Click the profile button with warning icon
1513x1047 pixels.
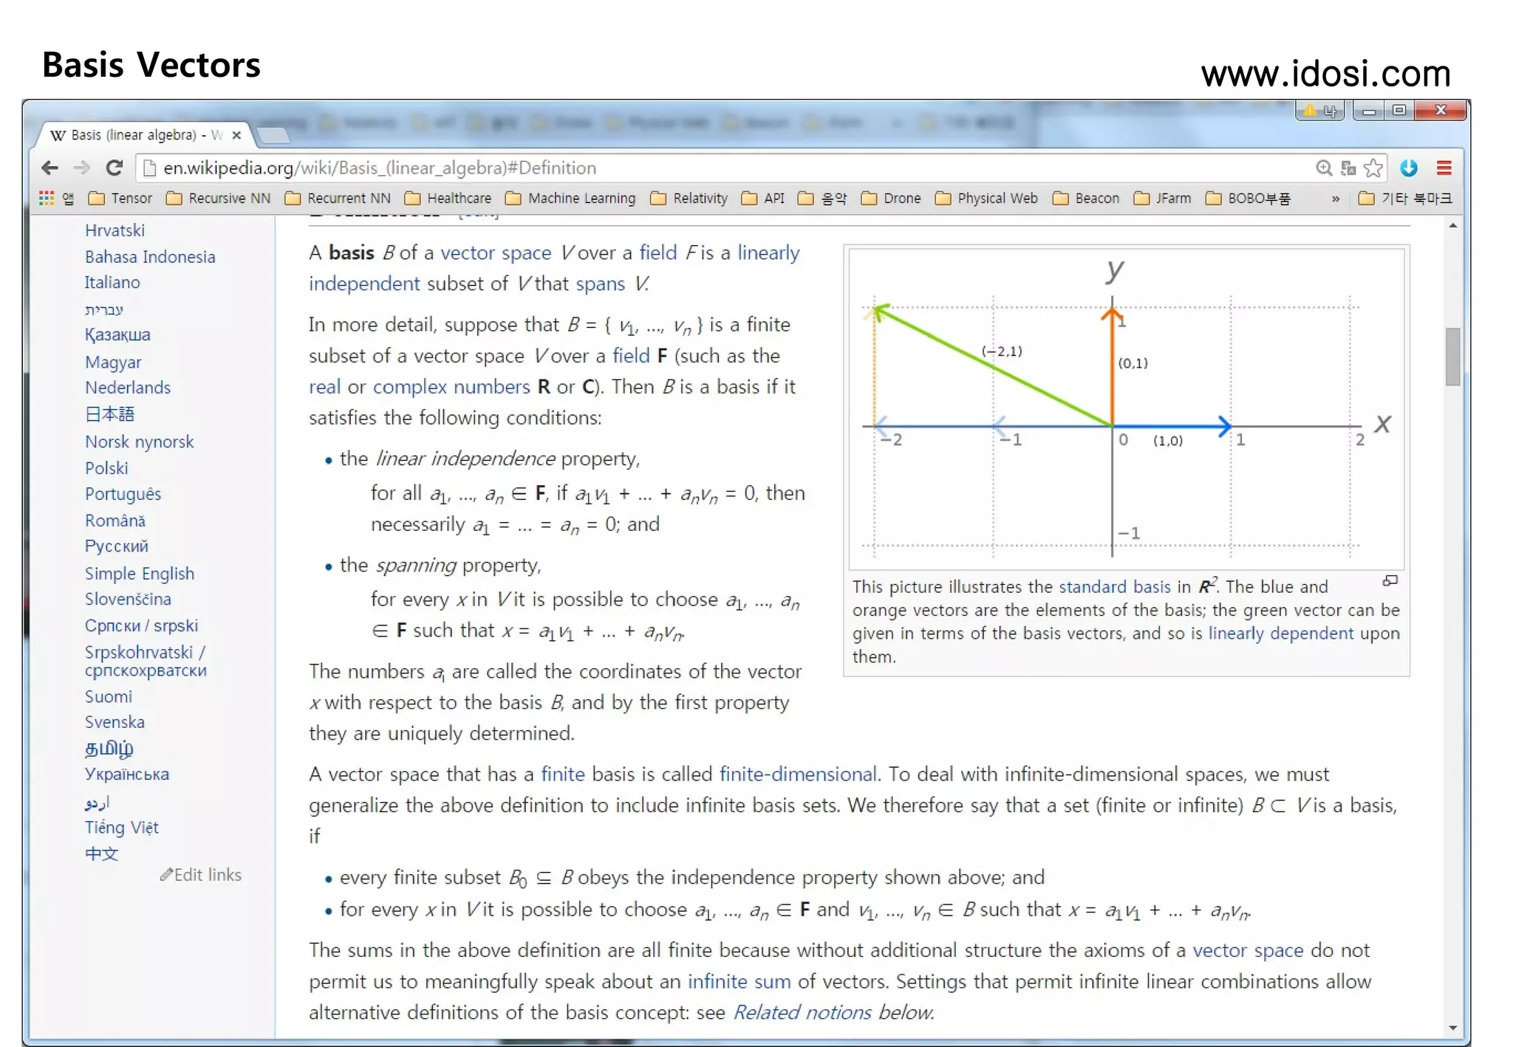point(1321,111)
